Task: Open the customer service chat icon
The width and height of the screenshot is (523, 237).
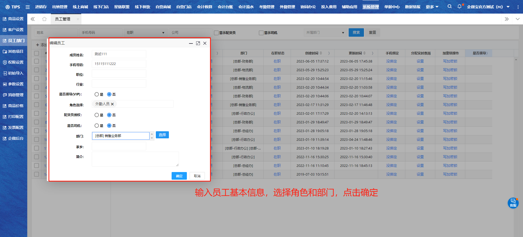Action: point(513,203)
